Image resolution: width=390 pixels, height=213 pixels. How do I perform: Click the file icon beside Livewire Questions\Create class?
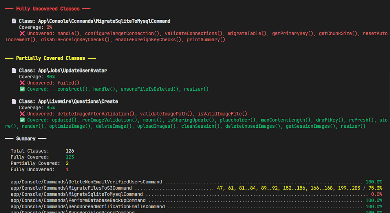pos(14,101)
